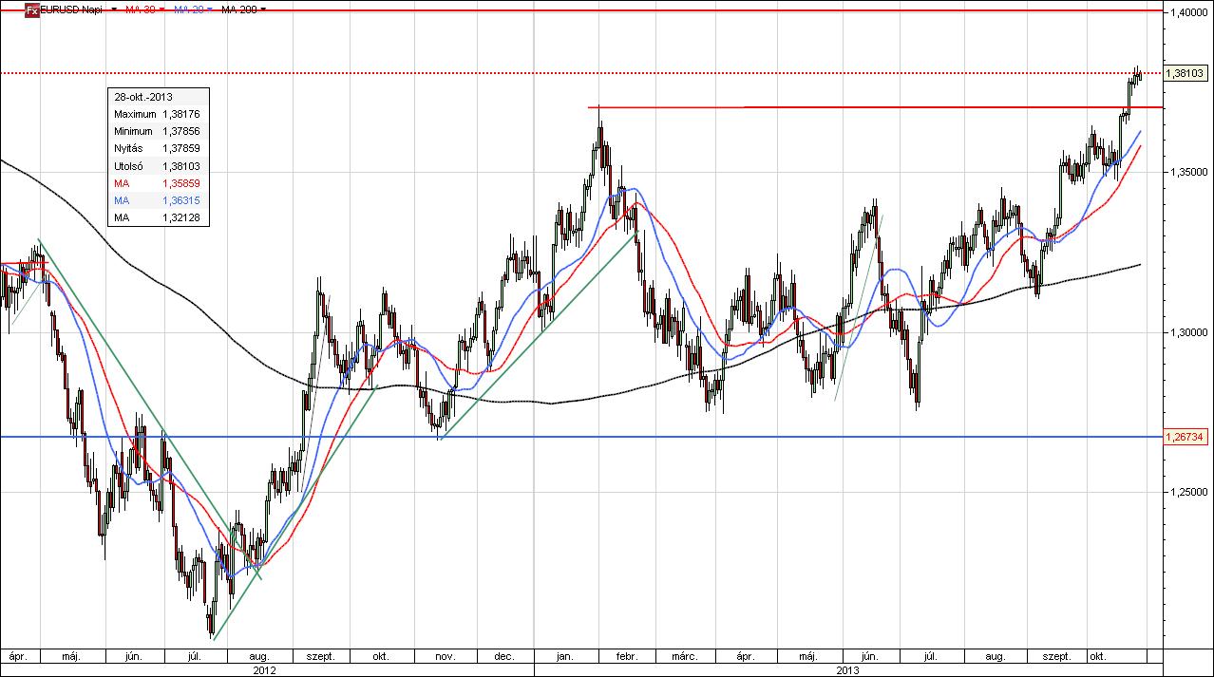Click the 1,38103 current price tag
The height and width of the screenshot is (677, 1214).
pyautogui.click(x=1186, y=73)
